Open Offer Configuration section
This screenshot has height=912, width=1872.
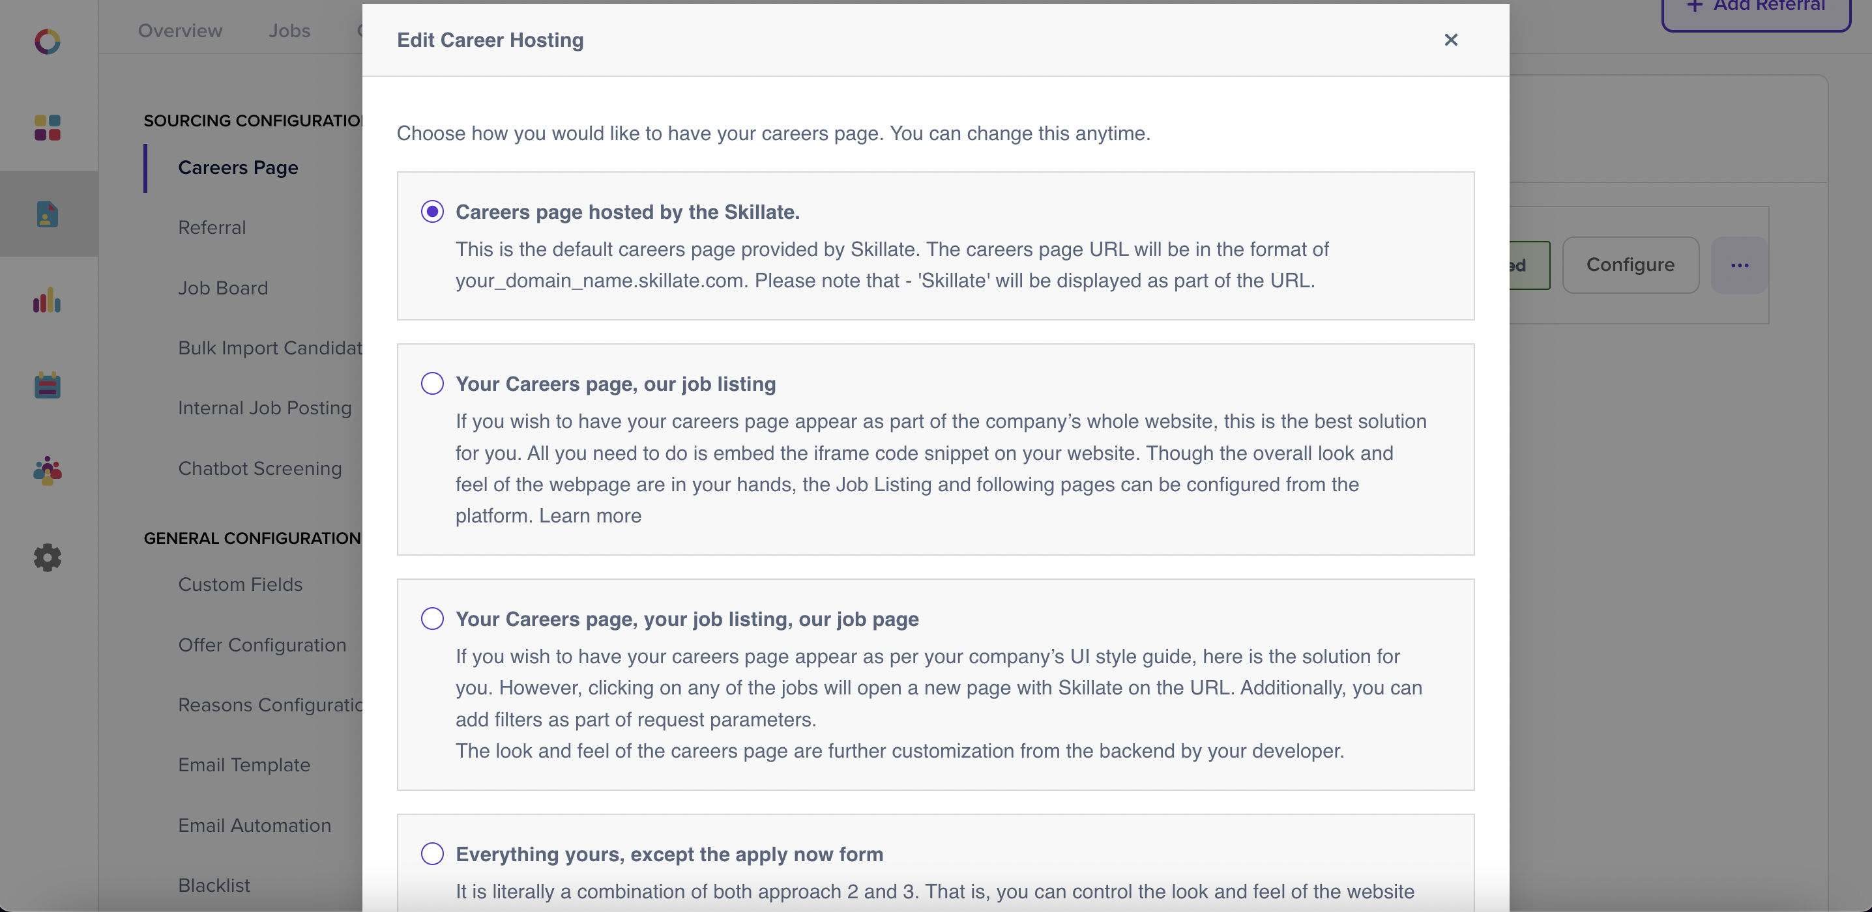(262, 645)
